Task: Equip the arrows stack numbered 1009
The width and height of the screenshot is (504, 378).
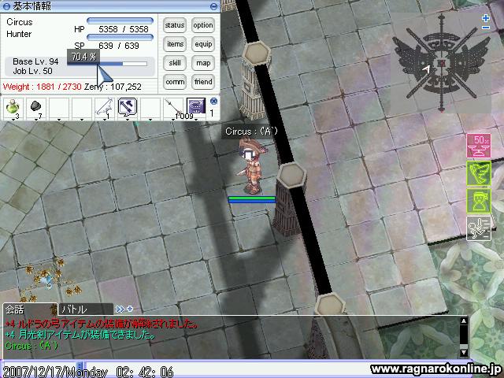Action: click(173, 107)
